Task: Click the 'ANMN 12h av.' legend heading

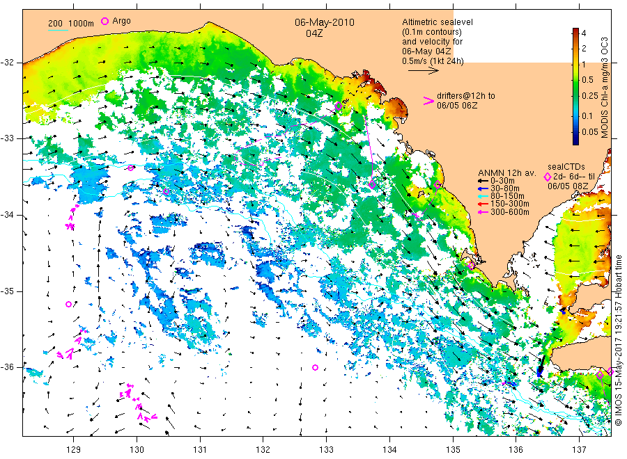Action: click(x=506, y=173)
